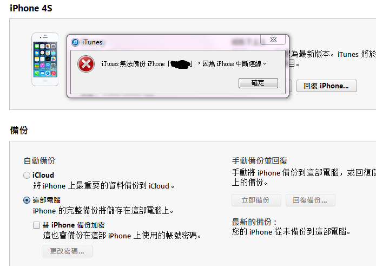
Task: Click the 備份 section heading
Action: coord(19,131)
